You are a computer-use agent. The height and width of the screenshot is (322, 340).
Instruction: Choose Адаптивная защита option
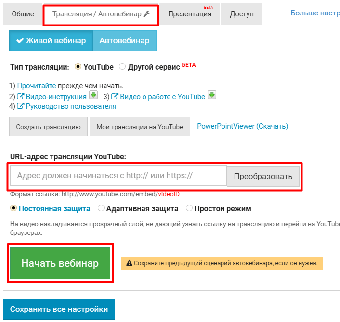coord(101,208)
